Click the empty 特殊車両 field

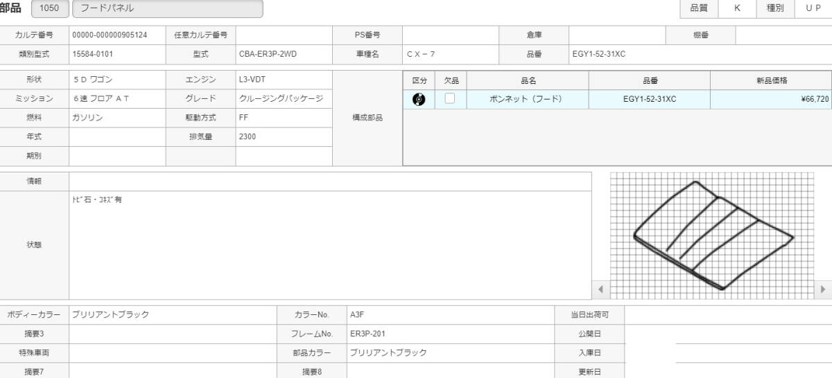click(173, 352)
